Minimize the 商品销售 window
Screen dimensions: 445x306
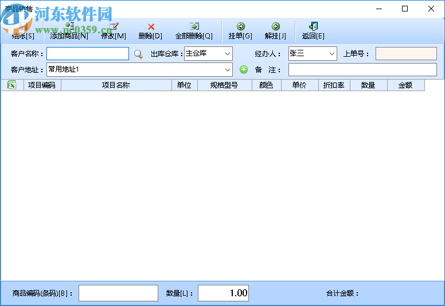(379, 9)
